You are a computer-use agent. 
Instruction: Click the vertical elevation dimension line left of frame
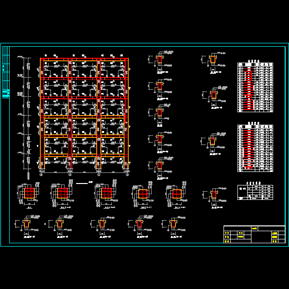(x=22, y=113)
